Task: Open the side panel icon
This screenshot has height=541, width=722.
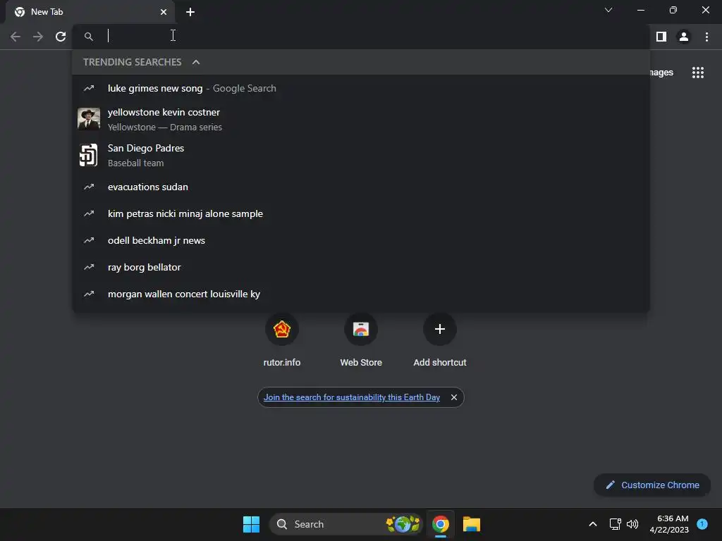Action: coord(661,37)
